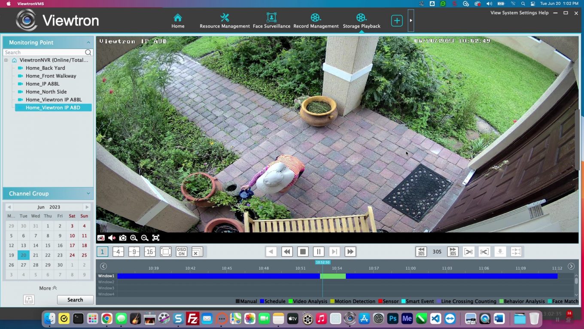Skip forward 30 seconds in playback
Screen dimensions: 584x329
coord(452,252)
